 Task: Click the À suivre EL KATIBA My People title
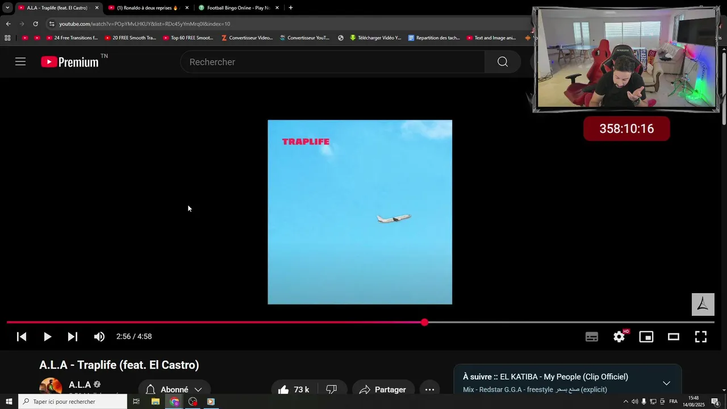point(545,377)
